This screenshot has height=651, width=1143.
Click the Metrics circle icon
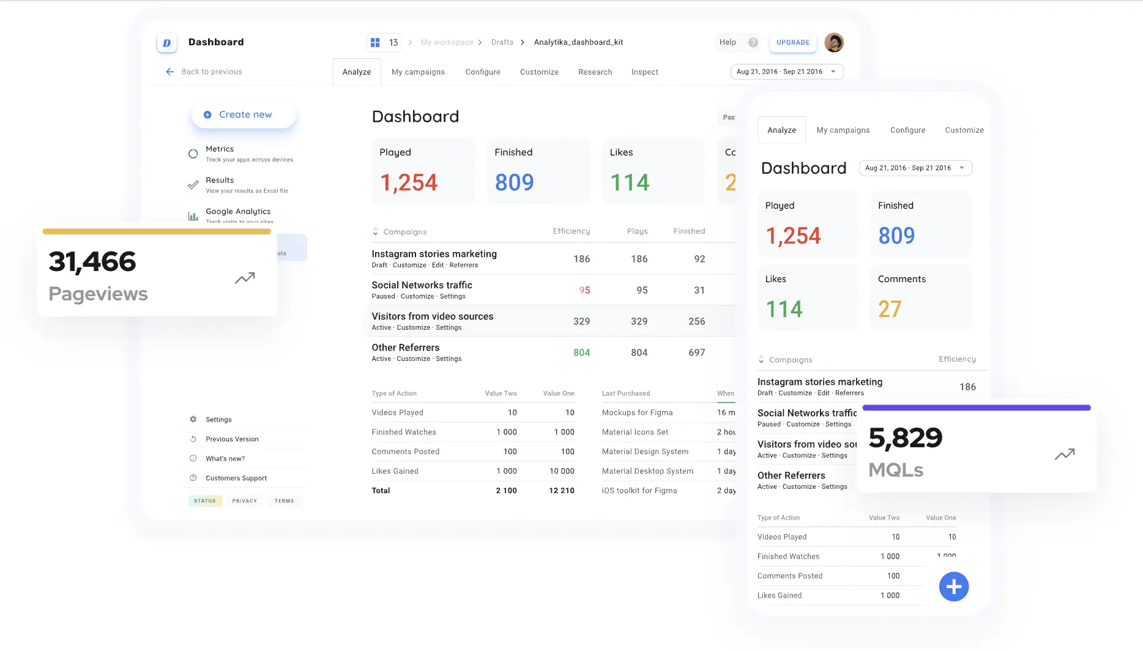pyautogui.click(x=193, y=154)
